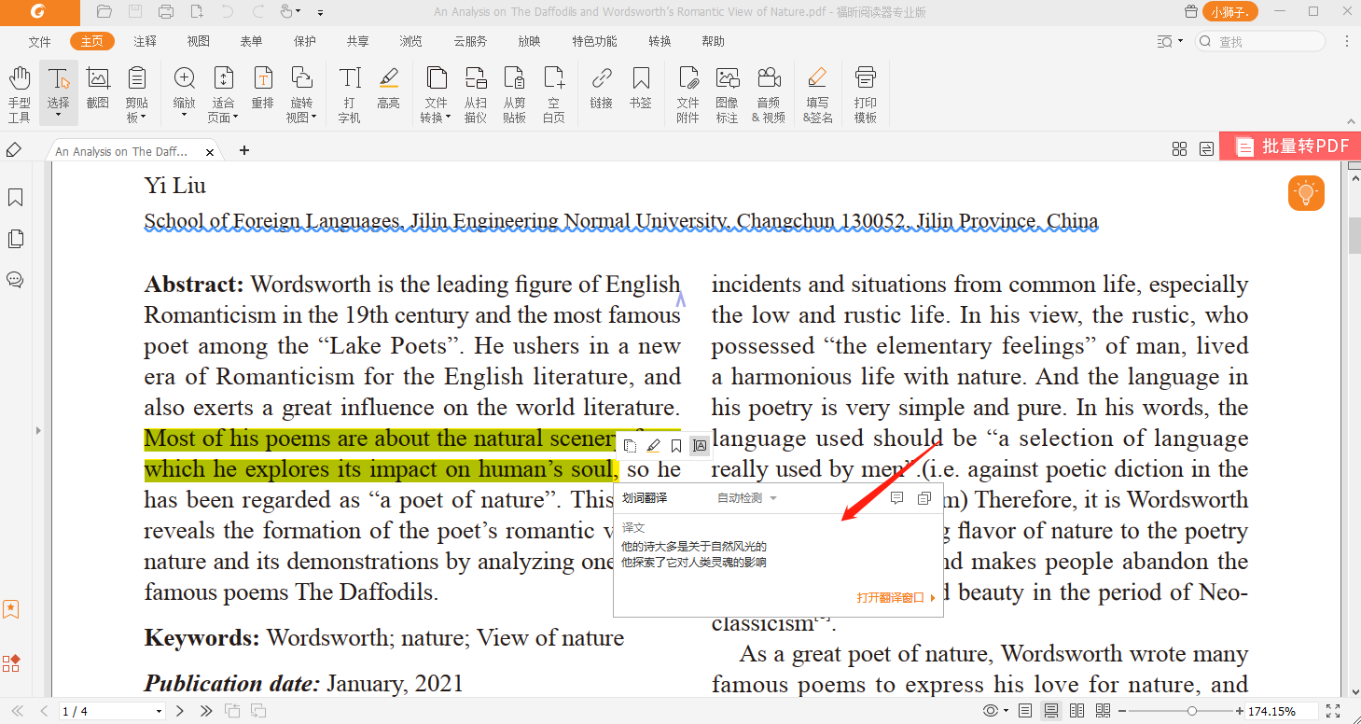Open the 自动检测 language dropdown

click(x=746, y=498)
